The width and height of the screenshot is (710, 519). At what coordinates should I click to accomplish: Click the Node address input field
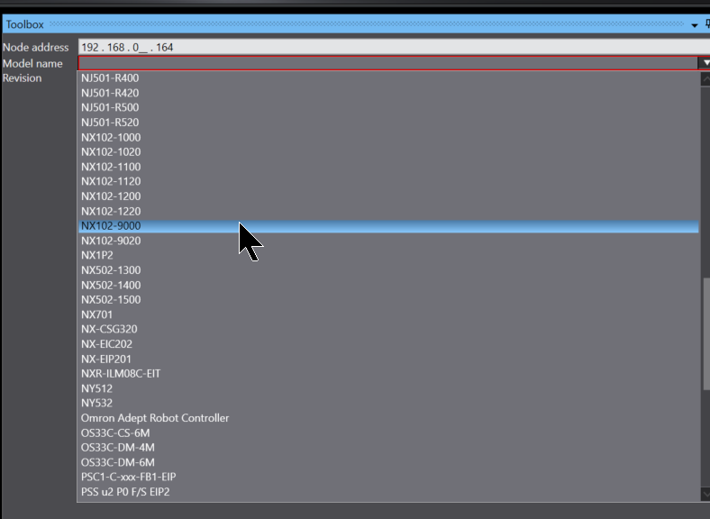(x=387, y=47)
